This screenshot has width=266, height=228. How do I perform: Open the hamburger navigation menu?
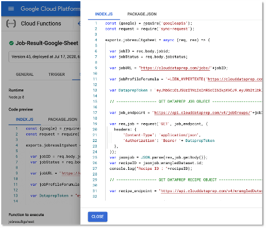(11, 9)
